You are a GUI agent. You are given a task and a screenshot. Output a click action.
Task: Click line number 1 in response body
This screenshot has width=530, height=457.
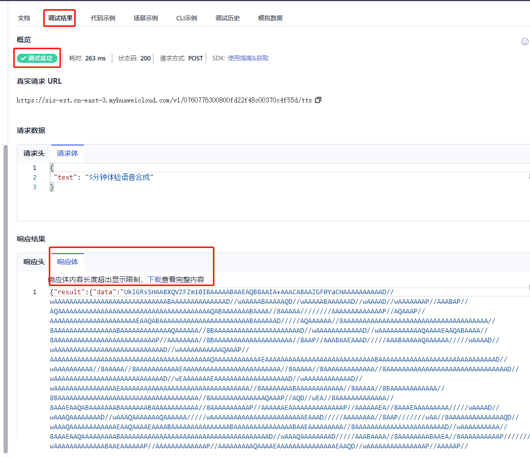[x=35, y=292]
